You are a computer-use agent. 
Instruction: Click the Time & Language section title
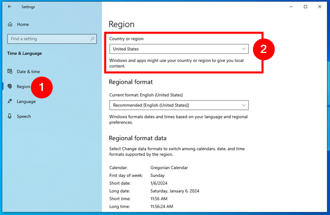(x=24, y=53)
